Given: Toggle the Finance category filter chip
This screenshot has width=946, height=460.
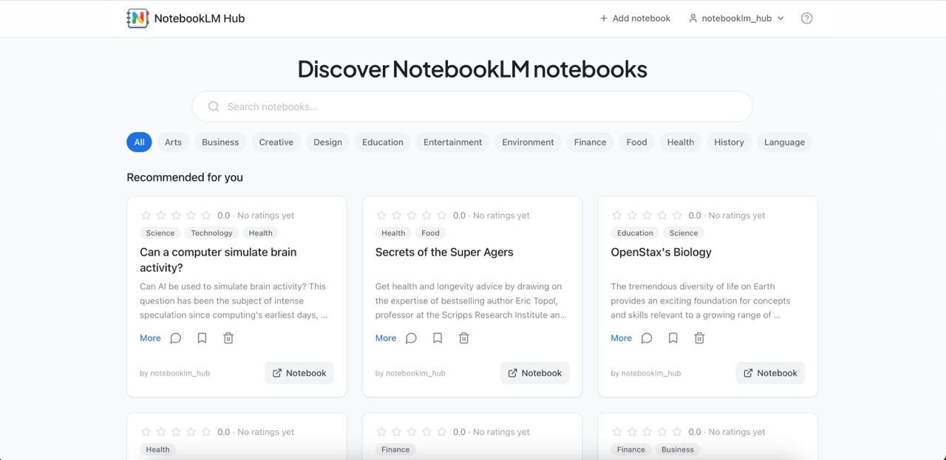Looking at the screenshot, I should pyautogui.click(x=589, y=142).
